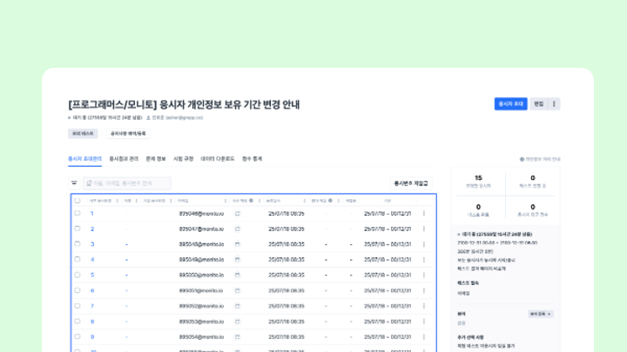627x352 pixels.
Task: Open the 언어 등록 dropdown button
Action: point(540,314)
